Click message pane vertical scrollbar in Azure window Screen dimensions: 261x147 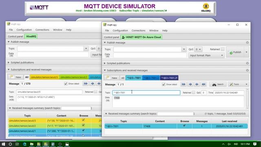click(247, 99)
